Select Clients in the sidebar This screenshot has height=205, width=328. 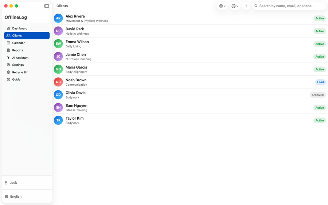point(27,36)
